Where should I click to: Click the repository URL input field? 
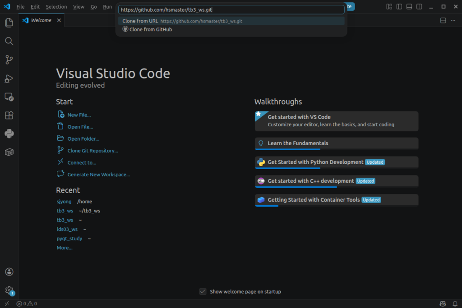231,10
